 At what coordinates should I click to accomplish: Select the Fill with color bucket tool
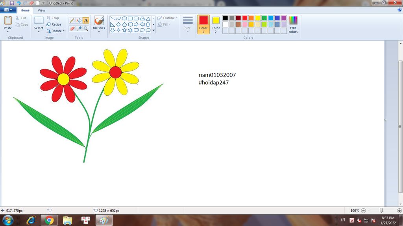(79, 20)
